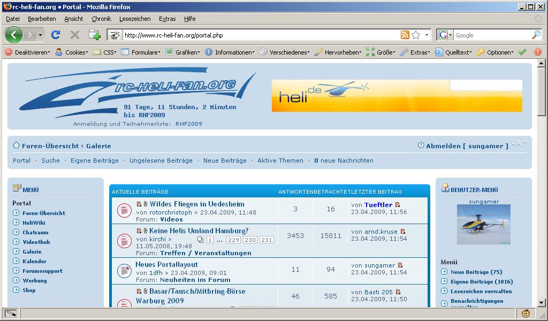Expand the CSS dropdown
Viewport: 548px width, 321px height.
click(105, 52)
